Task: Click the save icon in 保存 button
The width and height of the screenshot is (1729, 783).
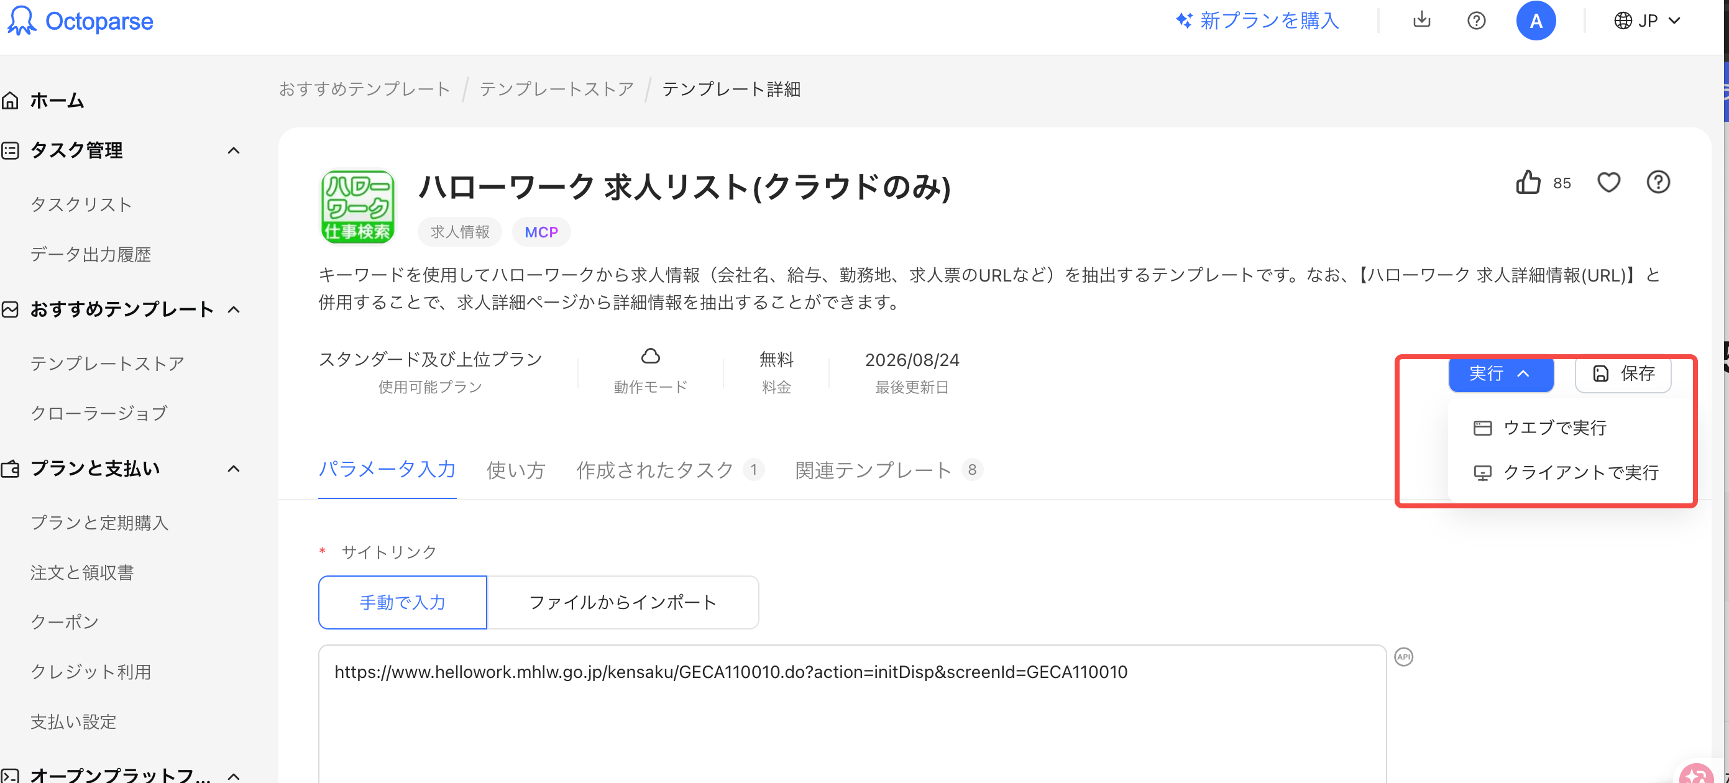Action: 1600,373
